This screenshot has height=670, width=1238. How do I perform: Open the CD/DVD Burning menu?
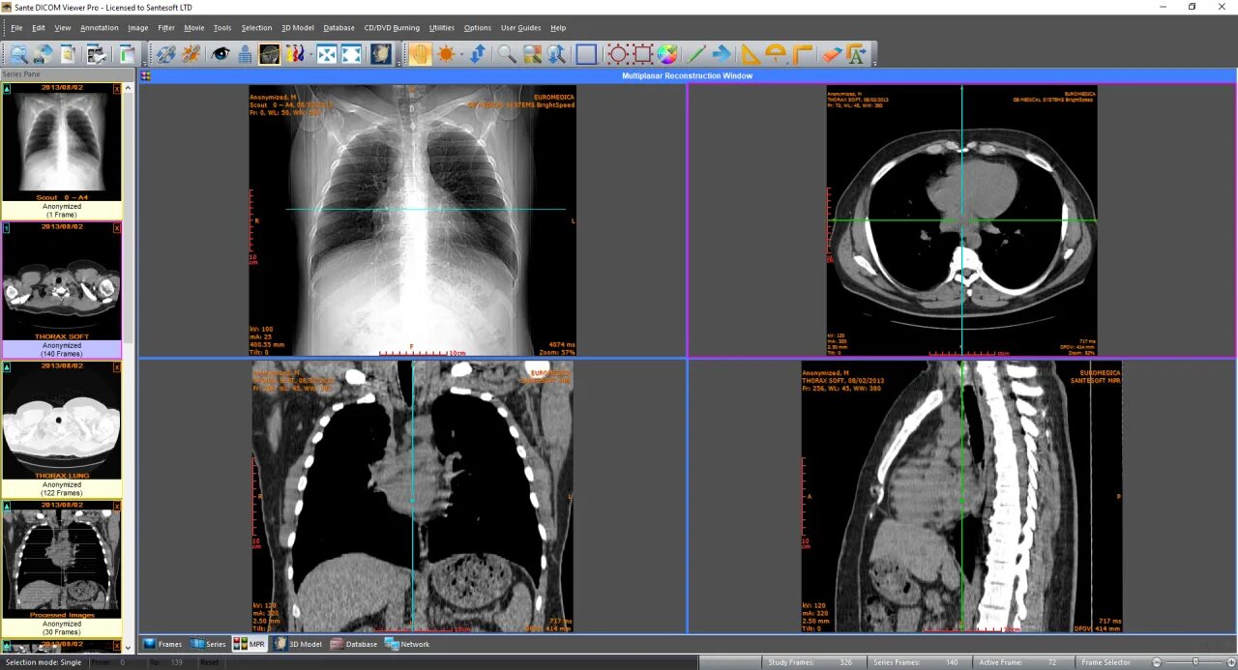(392, 28)
